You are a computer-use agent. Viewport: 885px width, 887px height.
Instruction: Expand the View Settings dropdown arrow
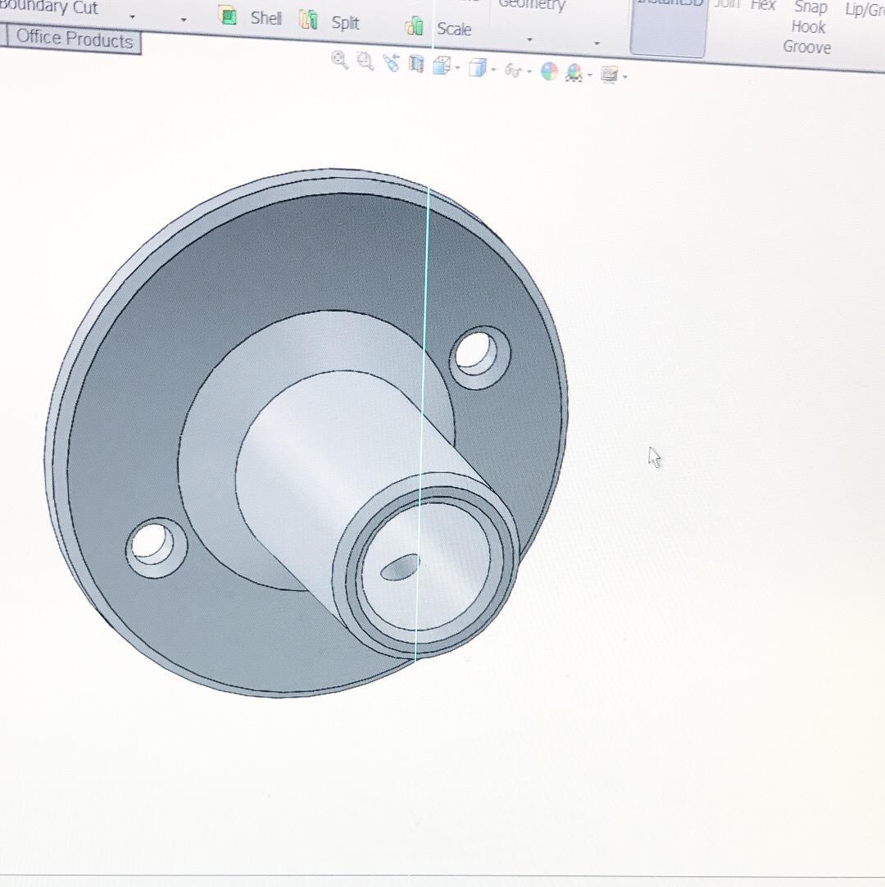coord(625,76)
